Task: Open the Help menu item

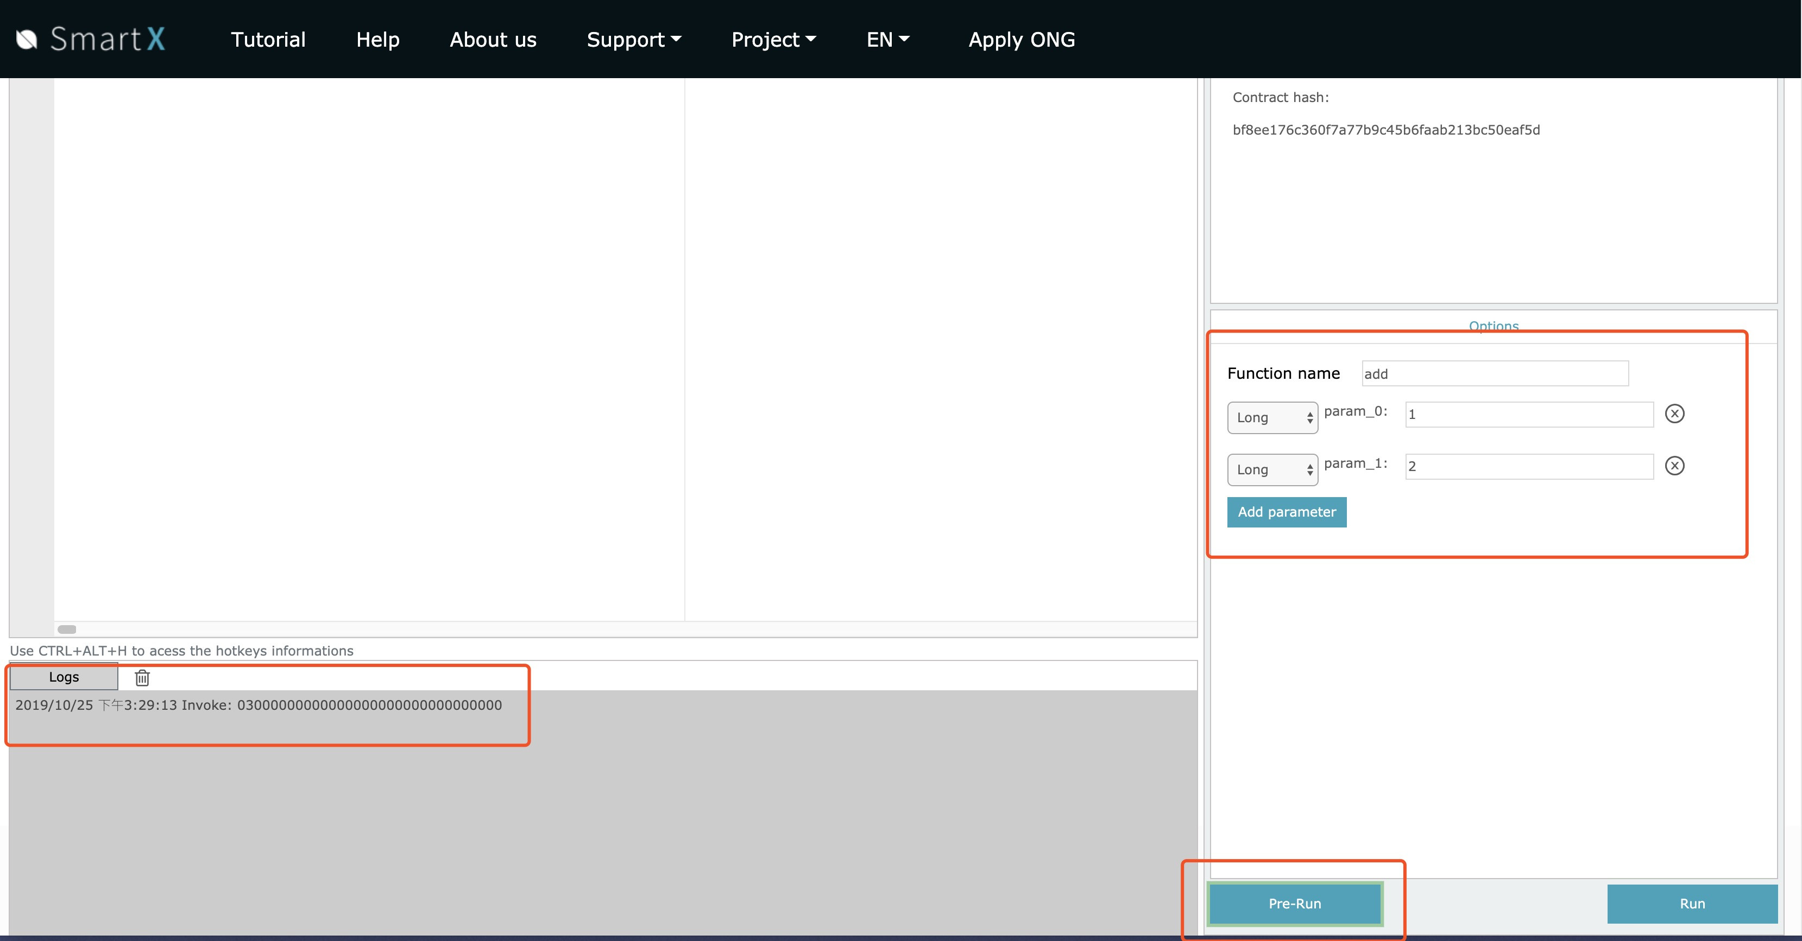Action: pos(378,40)
